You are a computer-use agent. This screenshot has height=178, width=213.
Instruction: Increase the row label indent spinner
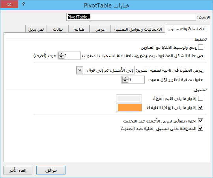point(61,54)
